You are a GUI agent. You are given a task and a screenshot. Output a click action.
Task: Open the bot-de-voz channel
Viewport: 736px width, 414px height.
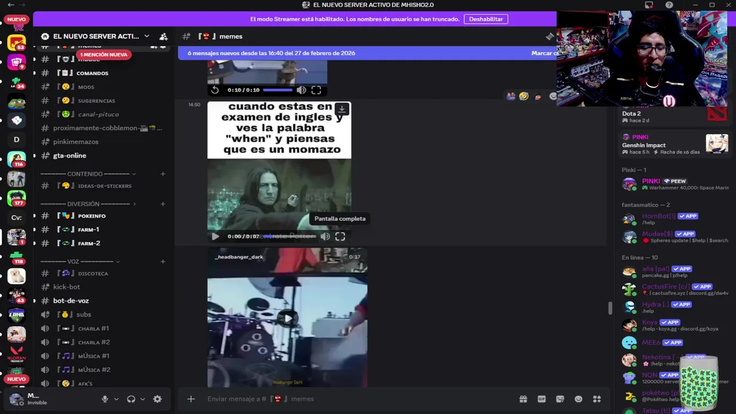[x=103, y=301]
